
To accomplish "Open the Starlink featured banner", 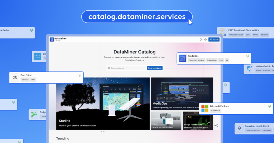I will (103, 104).
